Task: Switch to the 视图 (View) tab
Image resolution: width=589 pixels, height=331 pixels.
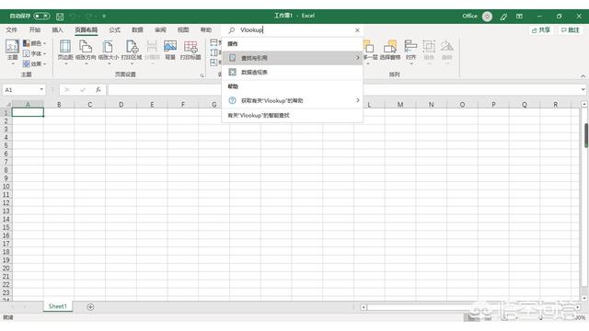Action: click(x=183, y=29)
